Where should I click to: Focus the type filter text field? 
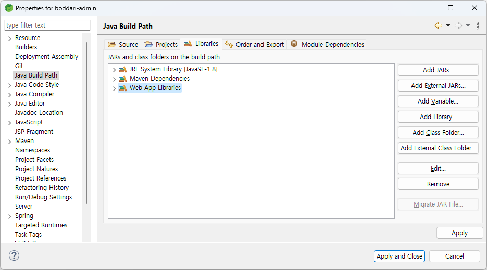tap(47, 25)
